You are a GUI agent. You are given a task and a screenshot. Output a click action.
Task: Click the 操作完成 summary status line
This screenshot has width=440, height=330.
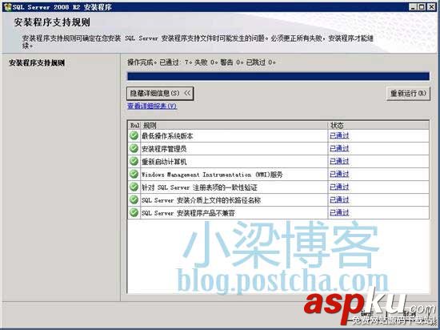pyautogui.click(x=202, y=62)
